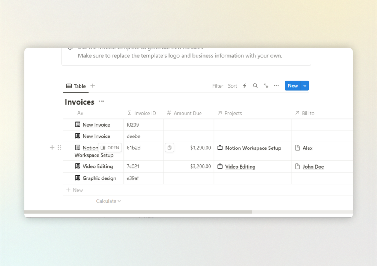Click Invoice ID cell 61b2d
The height and width of the screenshot is (266, 377).
coord(144,151)
